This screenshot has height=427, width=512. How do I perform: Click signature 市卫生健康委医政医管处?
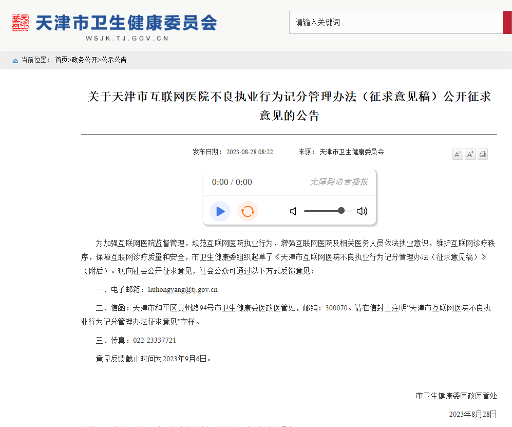456,396
